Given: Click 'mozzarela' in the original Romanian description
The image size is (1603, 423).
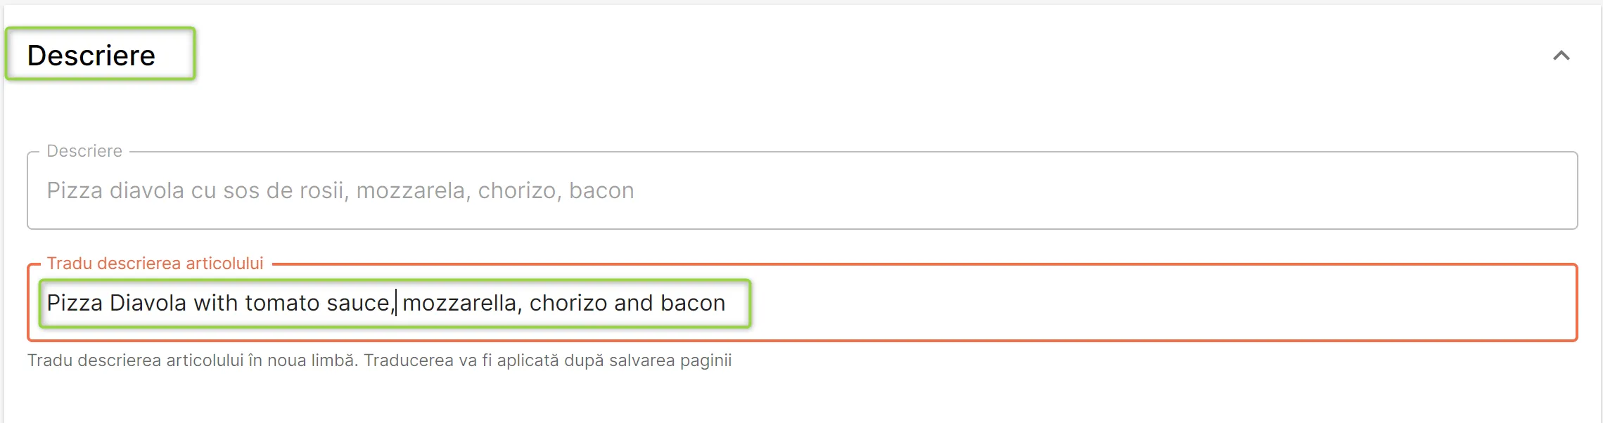Looking at the screenshot, I should (411, 190).
